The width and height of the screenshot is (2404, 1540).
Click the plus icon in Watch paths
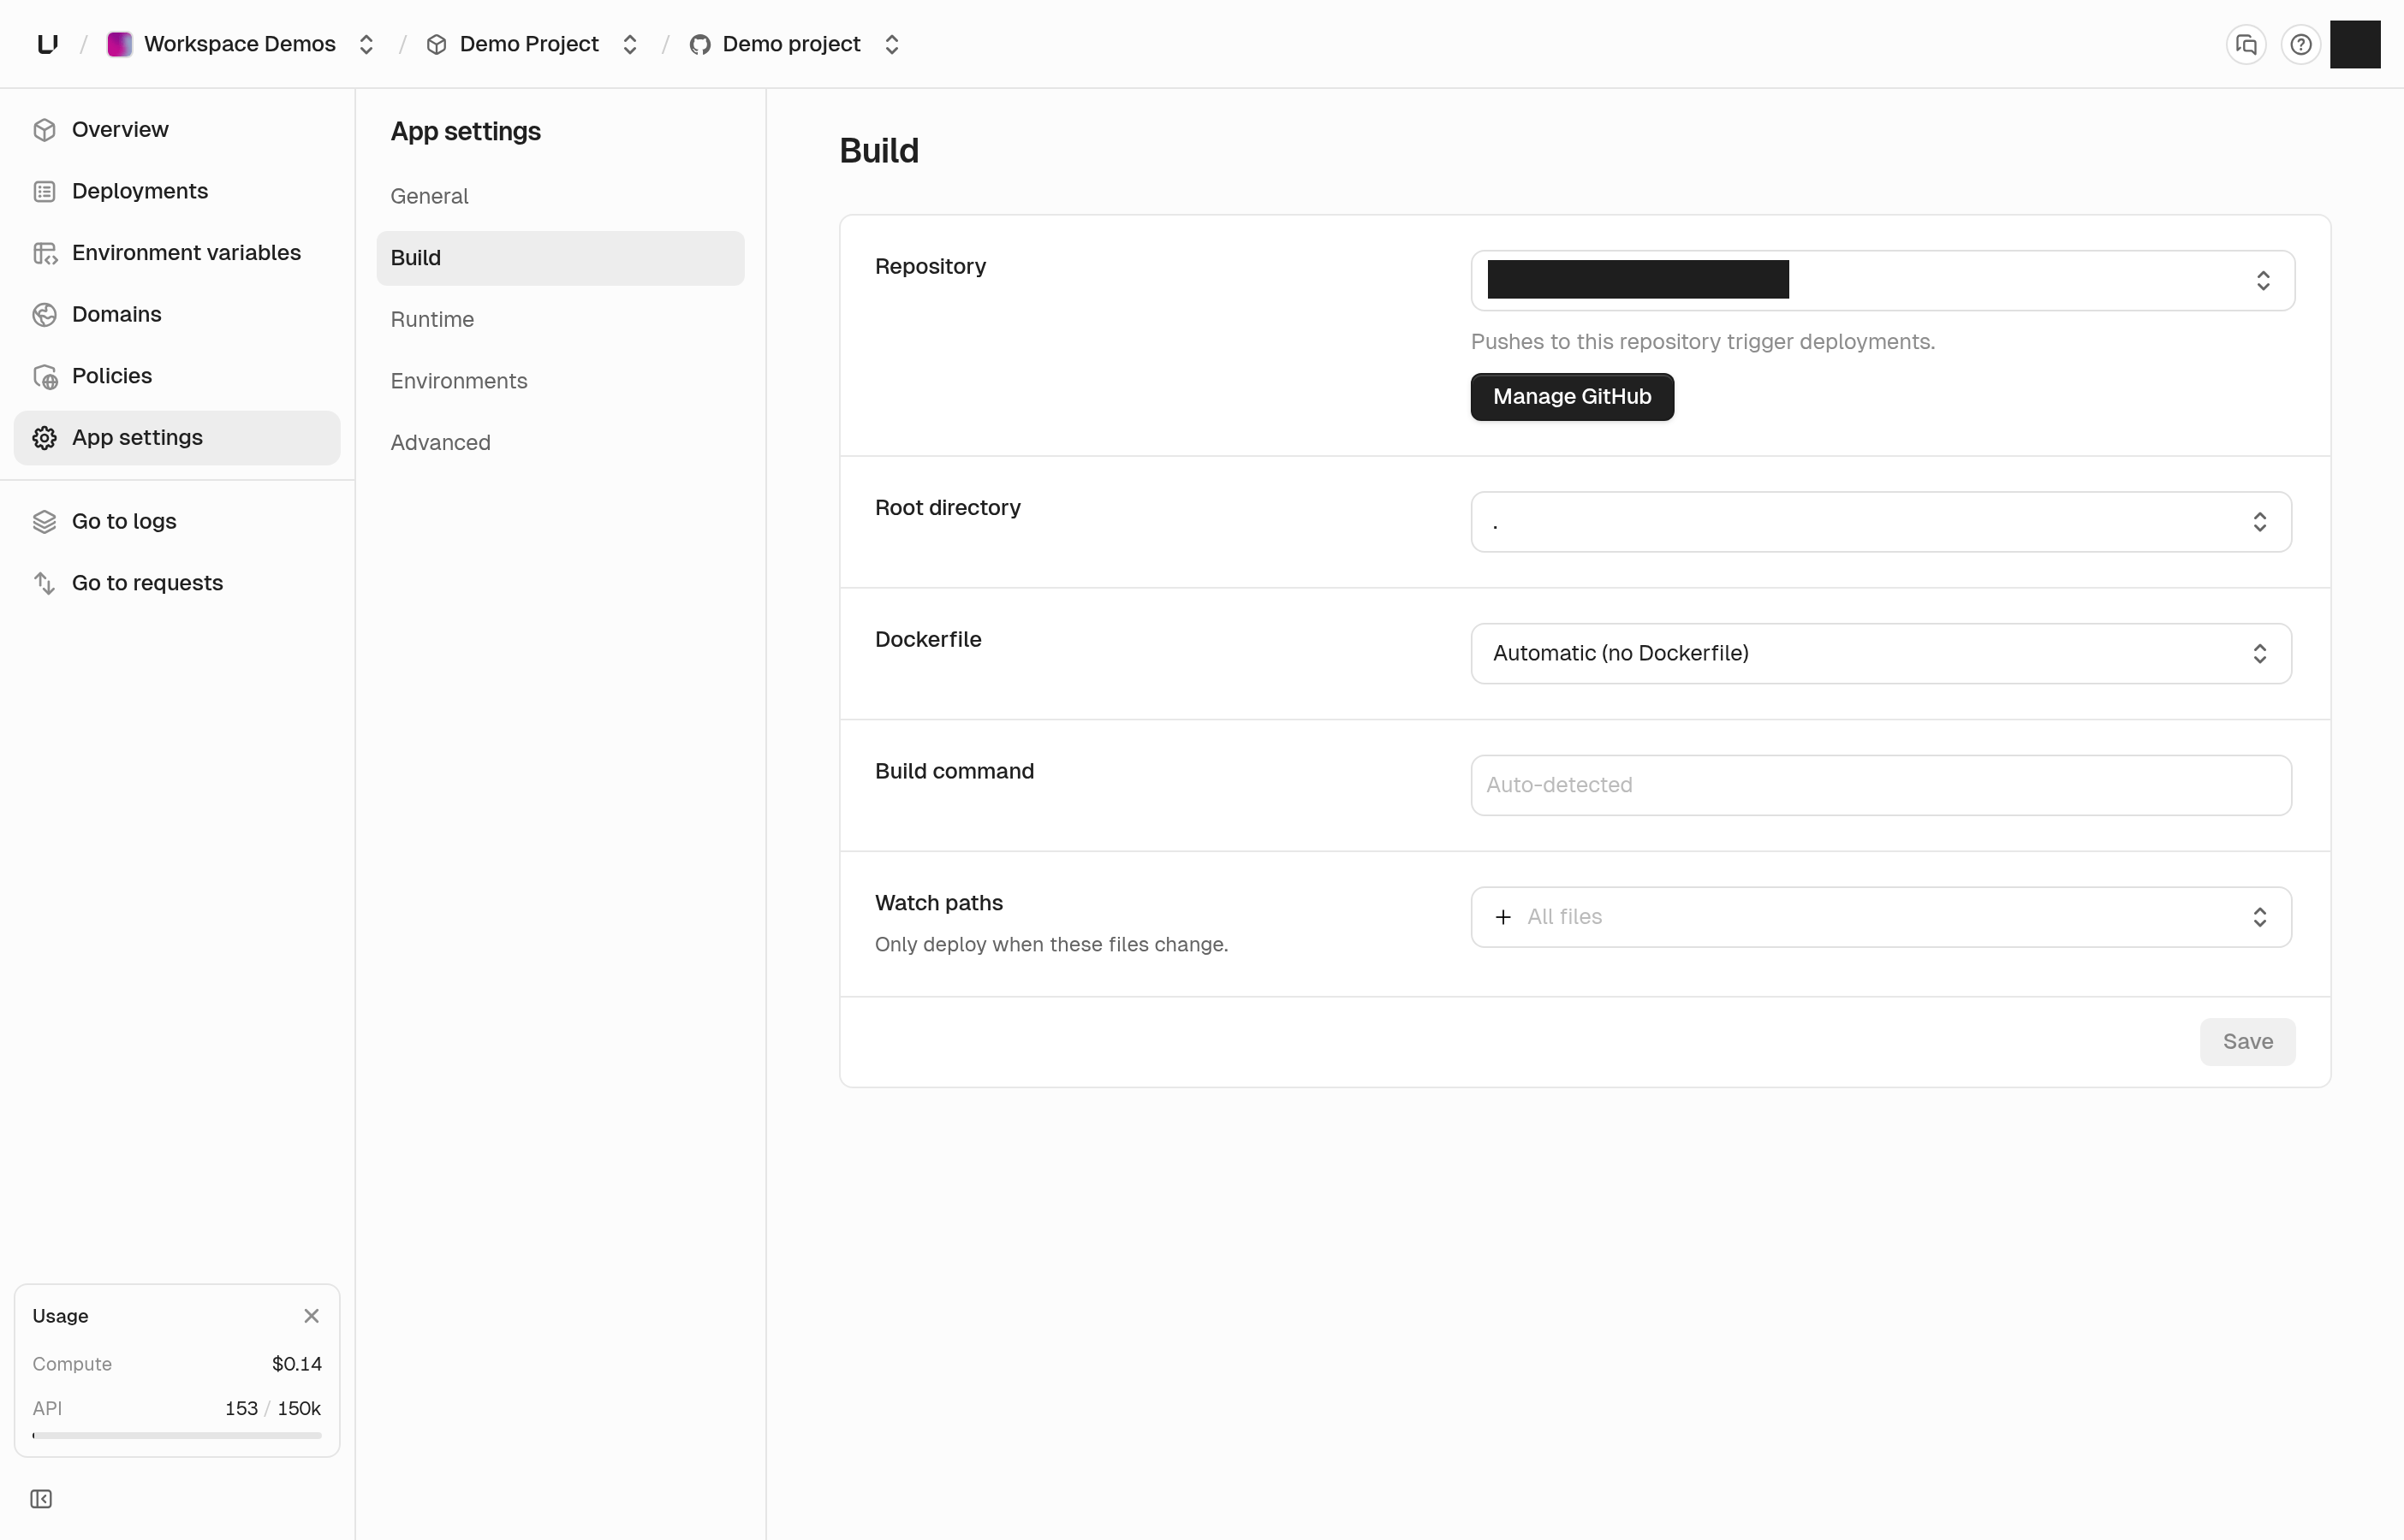(x=1502, y=917)
